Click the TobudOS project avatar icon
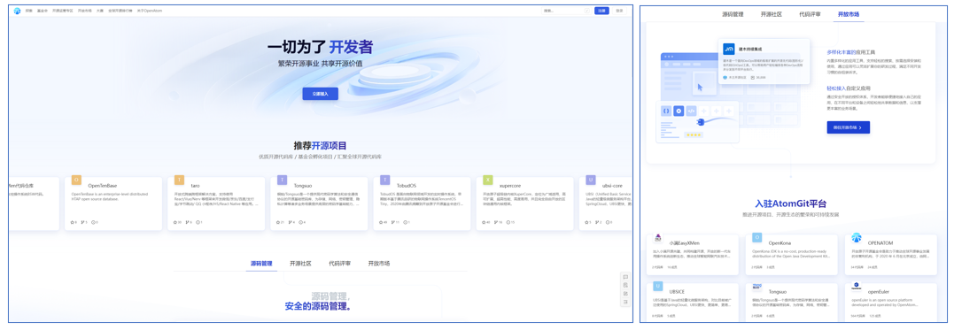The height and width of the screenshot is (330, 954). tap(384, 180)
